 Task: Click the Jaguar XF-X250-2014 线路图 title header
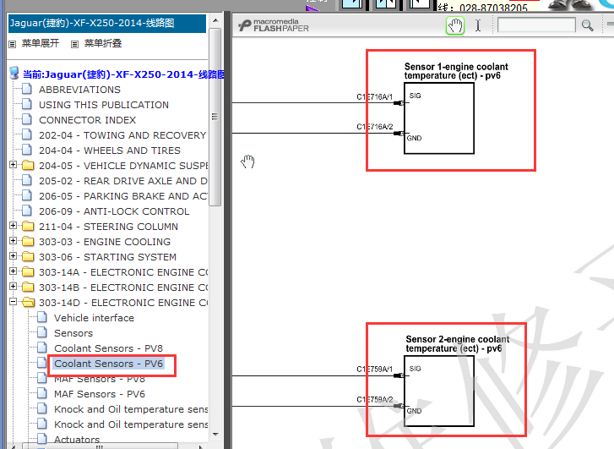pos(107,24)
